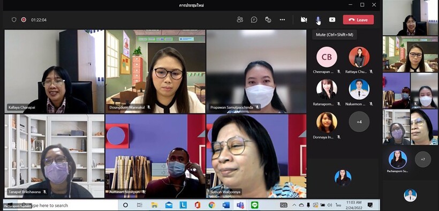This screenshot has height=211, width=439.
Task: Leave the meeting
Action: pos(358,20)
